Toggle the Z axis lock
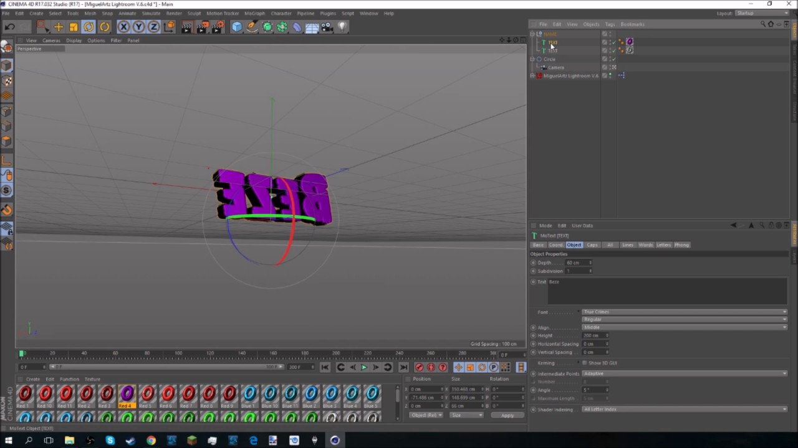Screen dimensions: 798x448 153,27
